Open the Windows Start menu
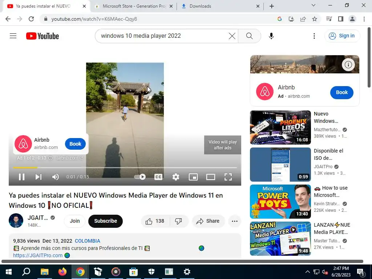This screenshot has width=372, height=279. [9, 272]
